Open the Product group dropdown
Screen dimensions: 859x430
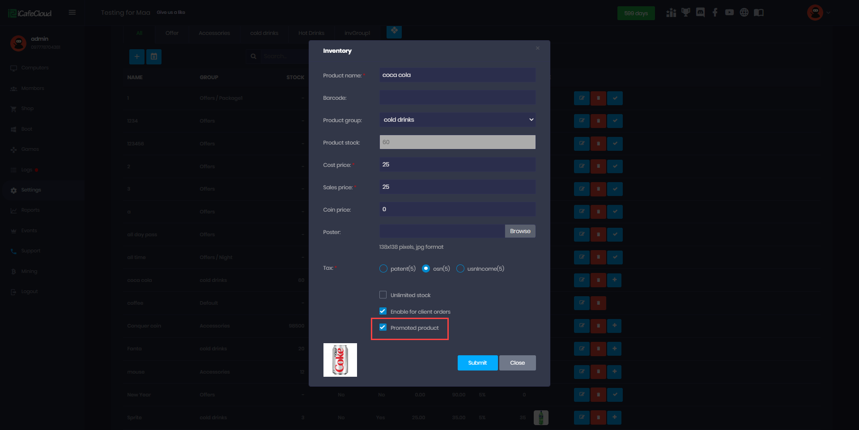click(457, 120)
